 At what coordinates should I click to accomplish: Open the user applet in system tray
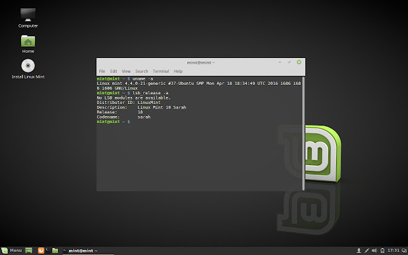[x=359, y=251]
